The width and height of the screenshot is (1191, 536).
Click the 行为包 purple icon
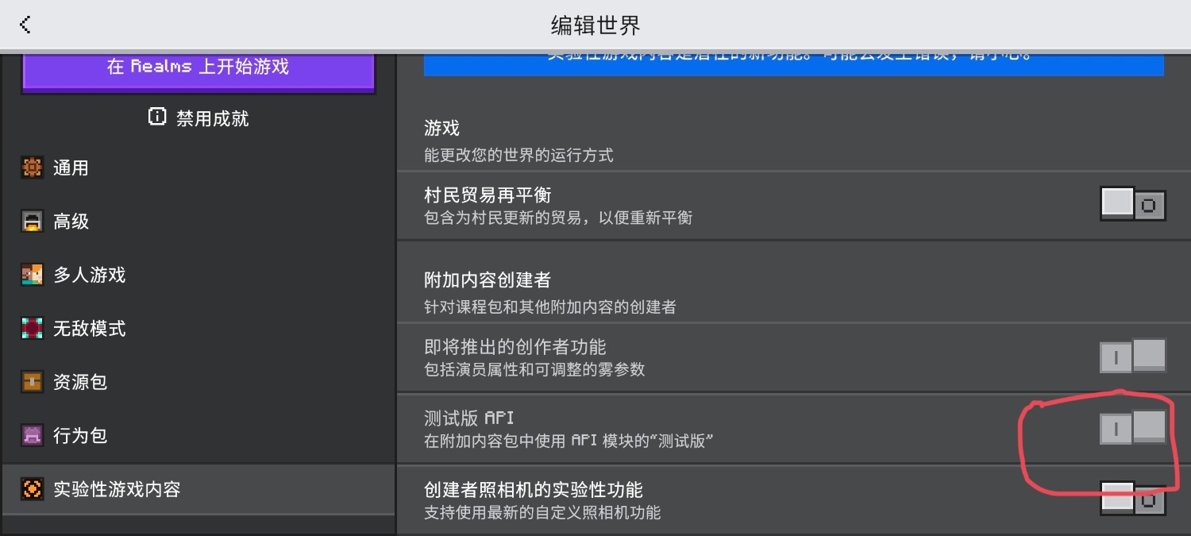[x=32, y=435]
